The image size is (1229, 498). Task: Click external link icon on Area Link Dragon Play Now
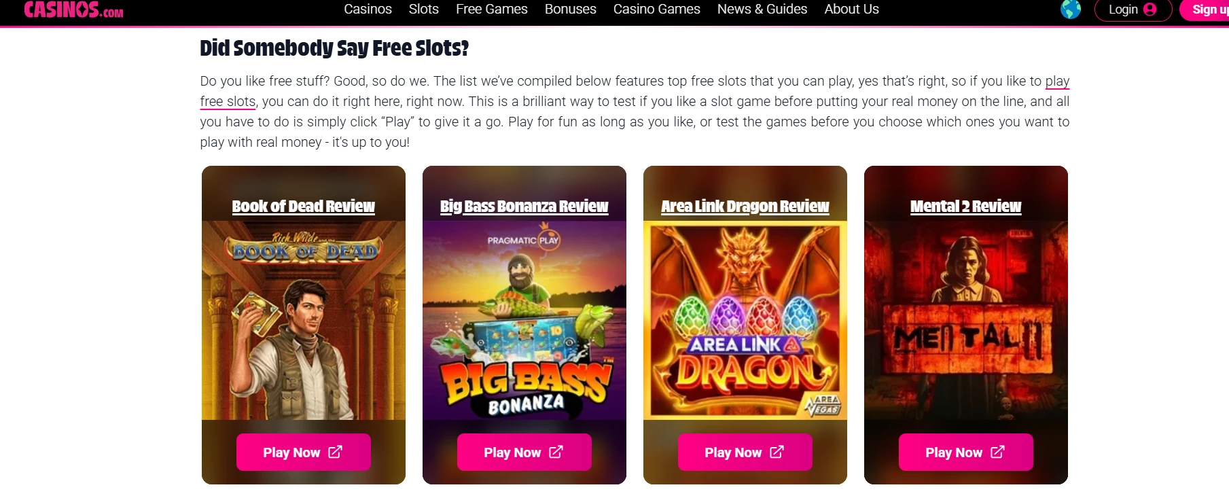coord(777,452)
